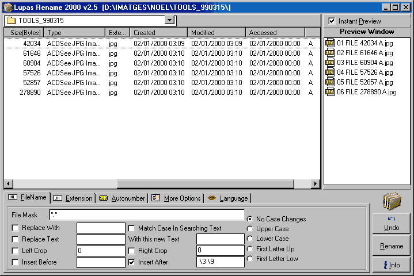The image size is (414, 276).
Task: Click the Lupas Rename title bar icon
Action: coord(6,6)
